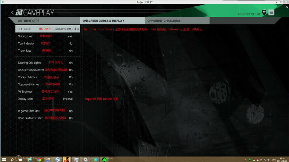Click the Action Center flag icon in tray
The height and width of the screenshot is (162, 289).
[261, 160]
